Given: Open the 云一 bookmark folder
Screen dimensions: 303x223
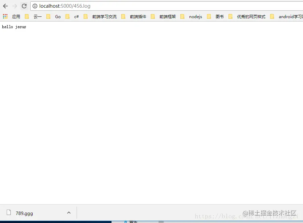Looking at the screenshot, I should point(33,16).
